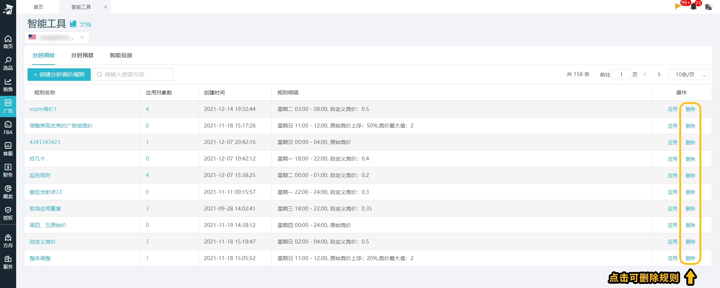720x288 pixels.
Task: Click 应用 for 自定义竞价. row
Action: click(673, 242)
